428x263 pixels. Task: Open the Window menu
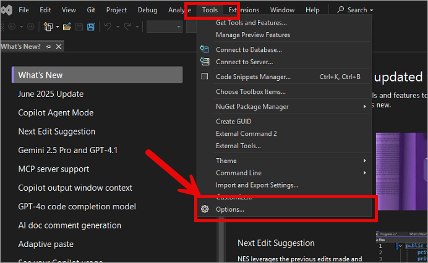(x=282, y=10)
